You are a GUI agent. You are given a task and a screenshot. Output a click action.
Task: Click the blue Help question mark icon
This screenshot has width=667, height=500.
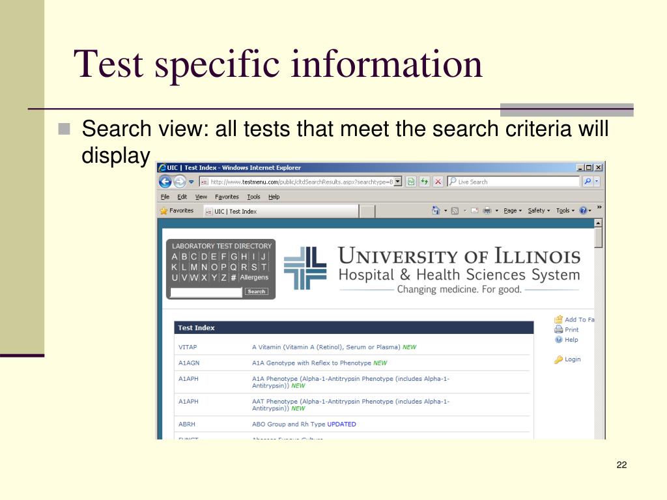tap(583, 210)
